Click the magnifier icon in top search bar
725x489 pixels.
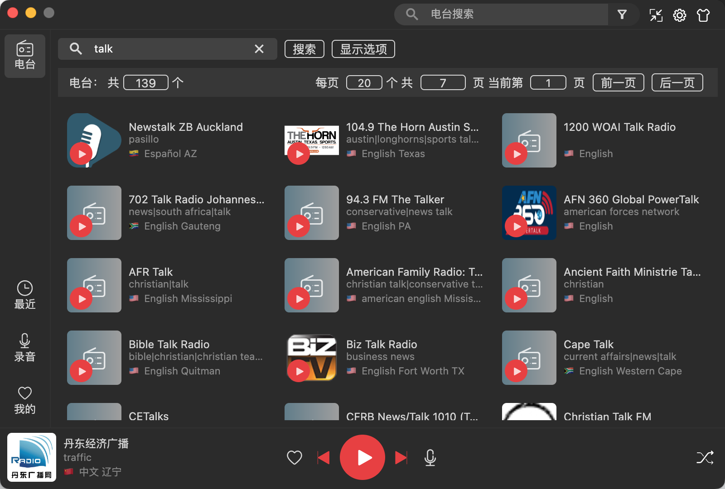coord(411,14)
